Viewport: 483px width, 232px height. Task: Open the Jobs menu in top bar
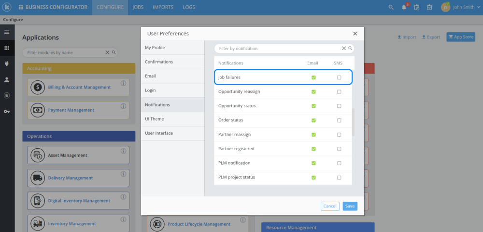coord(138,7)
